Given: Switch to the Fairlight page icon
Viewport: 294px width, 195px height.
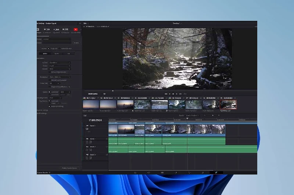Looking at the screenshot, I should (x=203, y=173).
